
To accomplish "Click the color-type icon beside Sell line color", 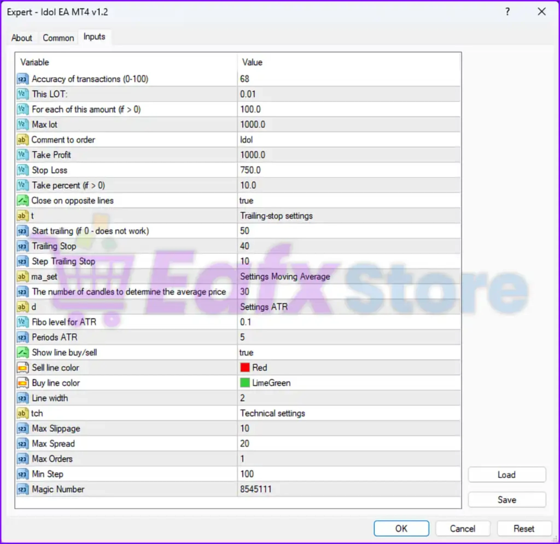I will 23,368.
